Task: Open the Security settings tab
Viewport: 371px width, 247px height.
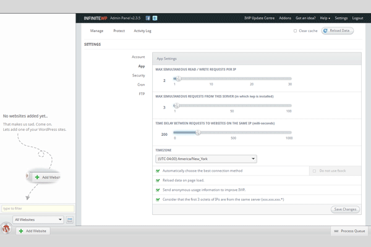Action: [x=139, y=75]
